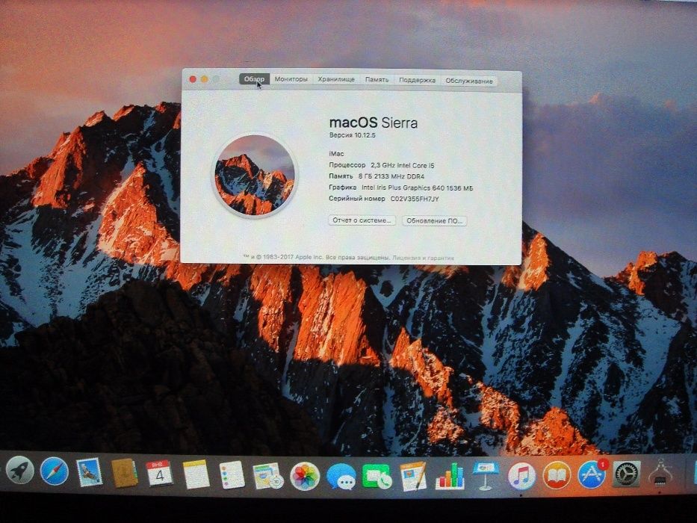Open the Reminders list icon
The height and width of the screenshot is (523, 697).
(232, 475)
